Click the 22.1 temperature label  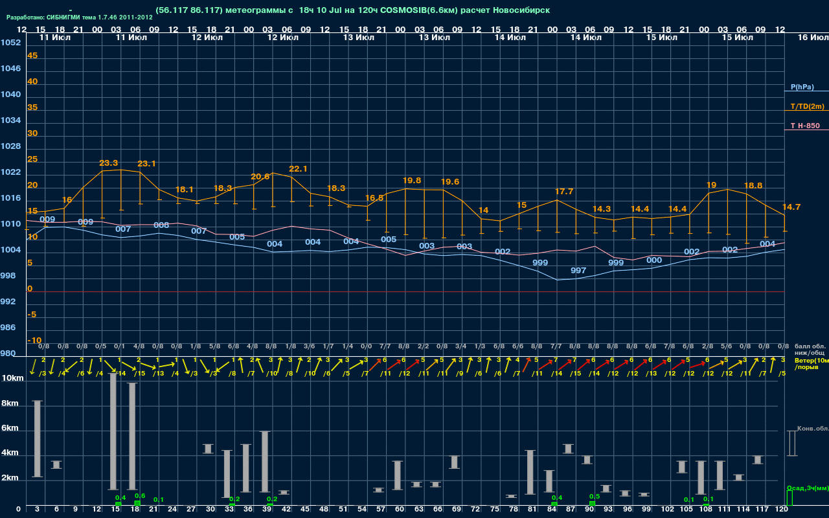click(x=298, y=169)
